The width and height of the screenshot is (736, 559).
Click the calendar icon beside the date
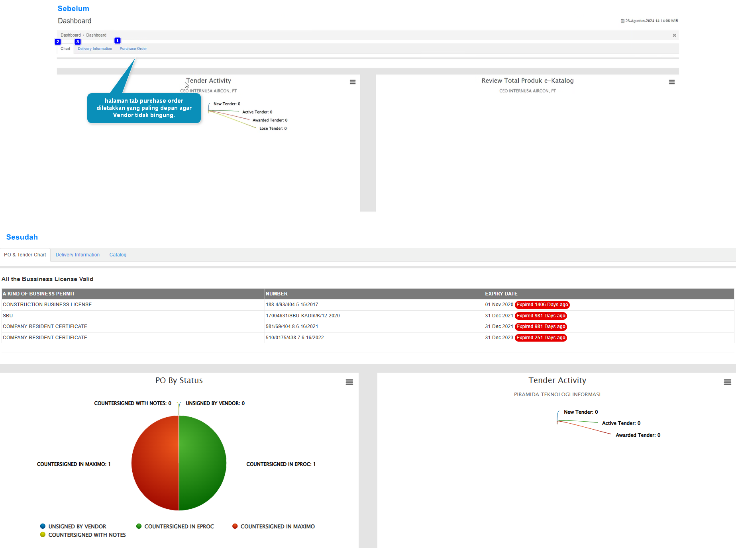(x=622, y=21)
